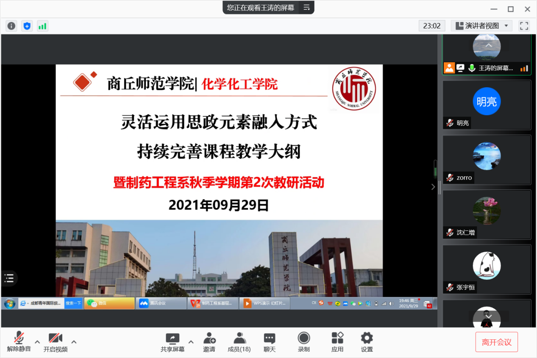Open the Chat (聊天) panel
This screenshot has height=358, width=537.
[270, 342]
